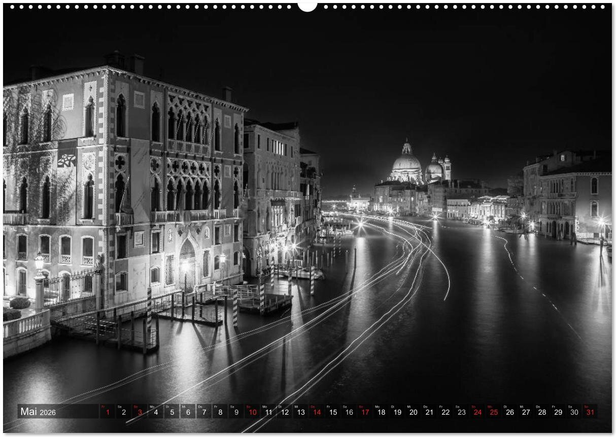Click the red date 14

[x=317, y=412]
